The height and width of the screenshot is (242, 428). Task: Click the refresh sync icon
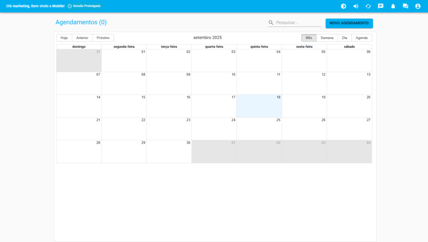(368, 6)
